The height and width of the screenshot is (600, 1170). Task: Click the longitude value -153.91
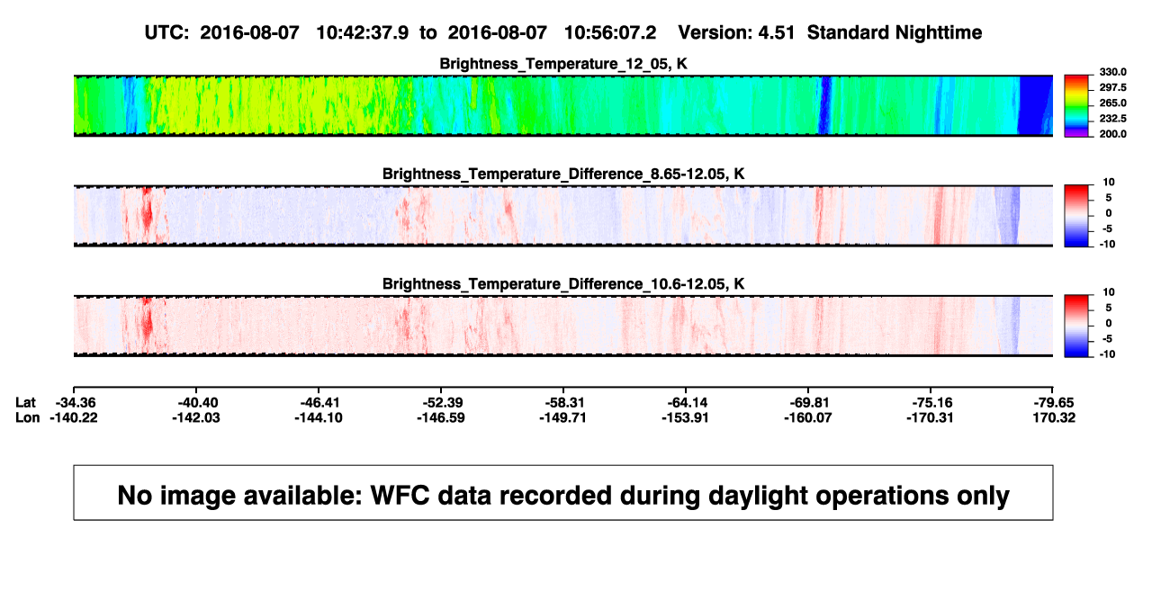(x=687, y=417)
